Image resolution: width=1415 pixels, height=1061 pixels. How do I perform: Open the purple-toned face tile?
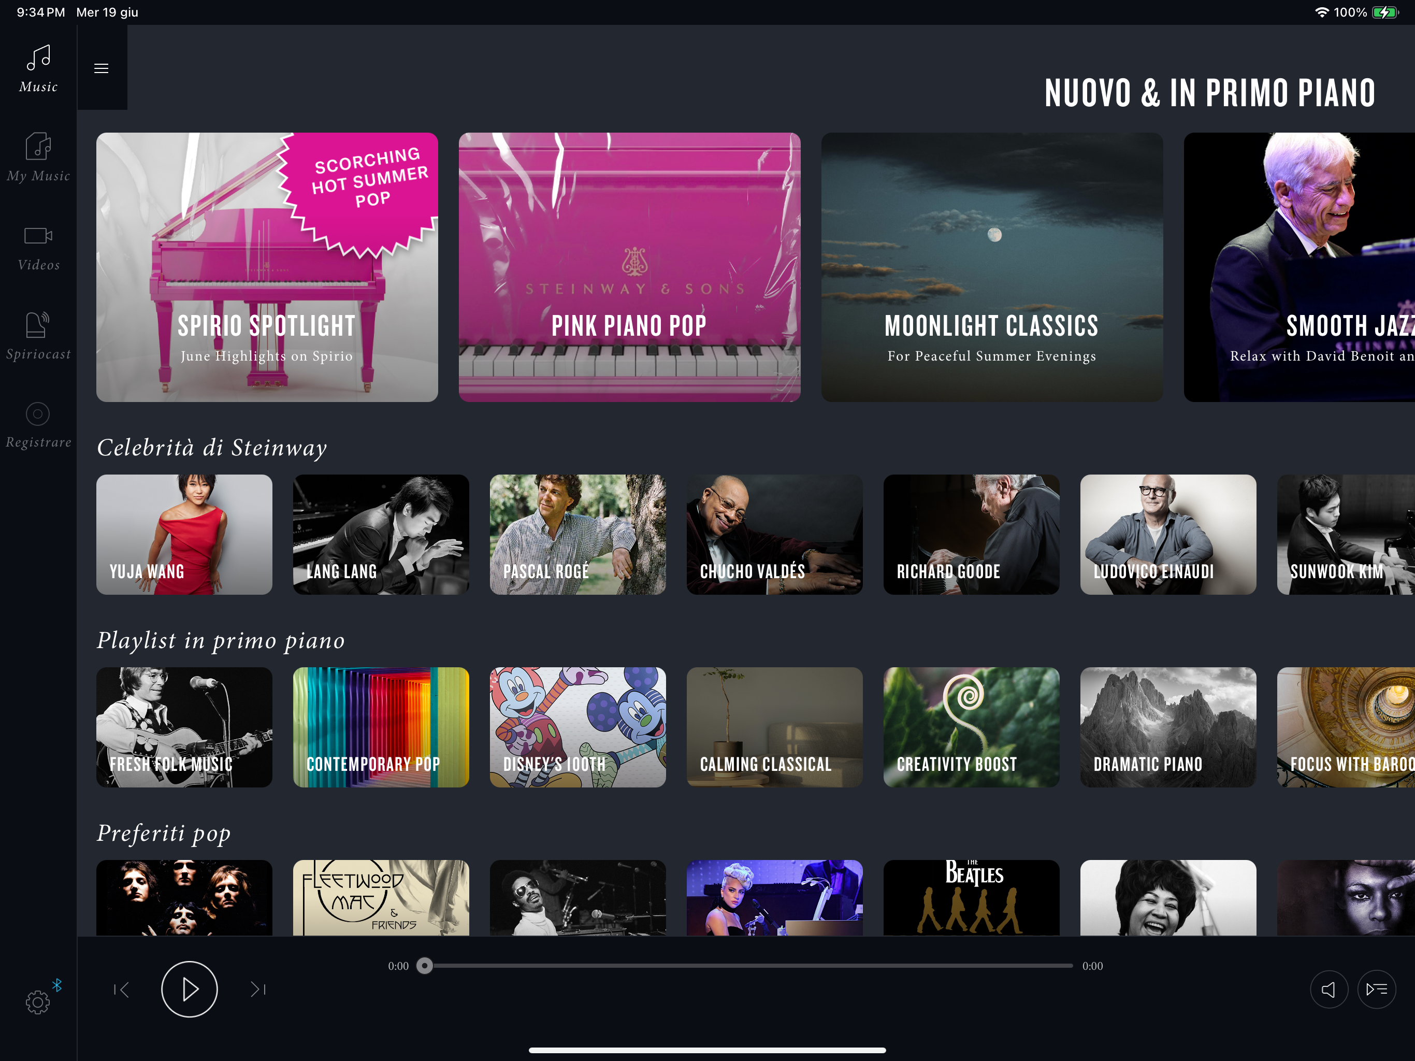pyautogui.click(x=1346, y=898)
